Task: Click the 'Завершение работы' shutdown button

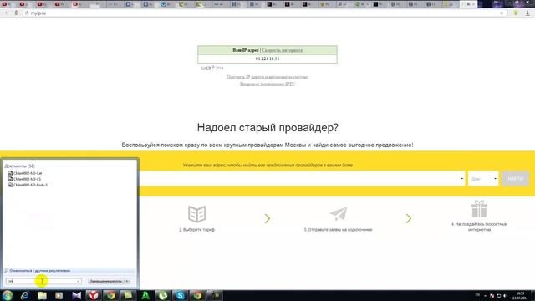Action: pos(106,281)
